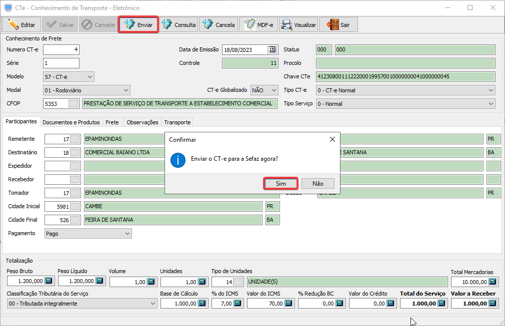Open the CT-e Globalizado NÃO dropdown
Viewport: 505px width, 326px height.
click(274, 90)
